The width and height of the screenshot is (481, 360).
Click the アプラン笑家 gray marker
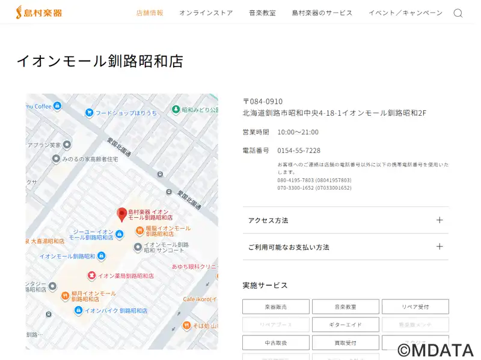(x=67, y=145)
